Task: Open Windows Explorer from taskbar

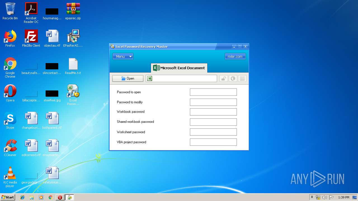Action: click(32, 197)
